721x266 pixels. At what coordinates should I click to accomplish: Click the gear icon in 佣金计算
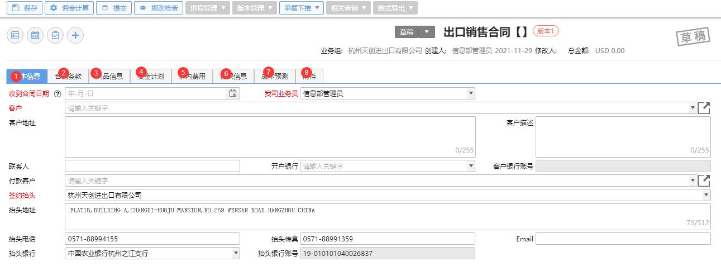click(54, 8)
